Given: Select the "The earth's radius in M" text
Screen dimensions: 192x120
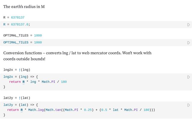Looking at the screenshot, I should click(x=24, y=7).
